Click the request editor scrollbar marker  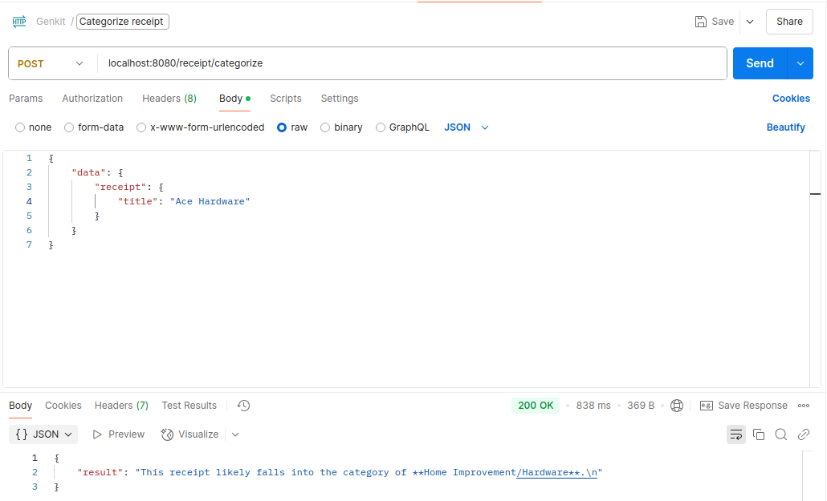click(816, 194)
